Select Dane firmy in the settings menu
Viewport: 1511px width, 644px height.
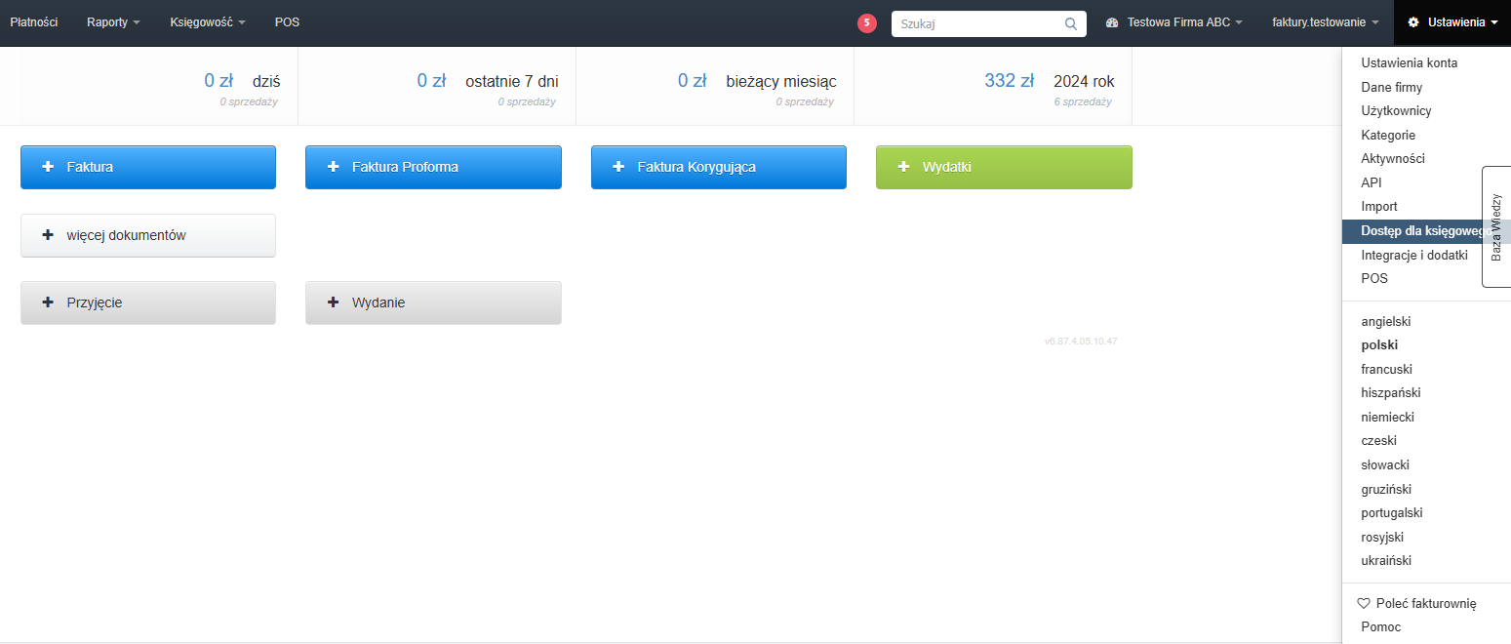1391,87
